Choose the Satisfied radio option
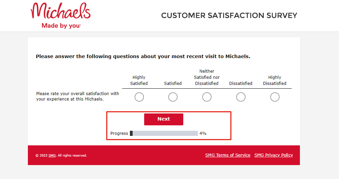 (173, 97)
